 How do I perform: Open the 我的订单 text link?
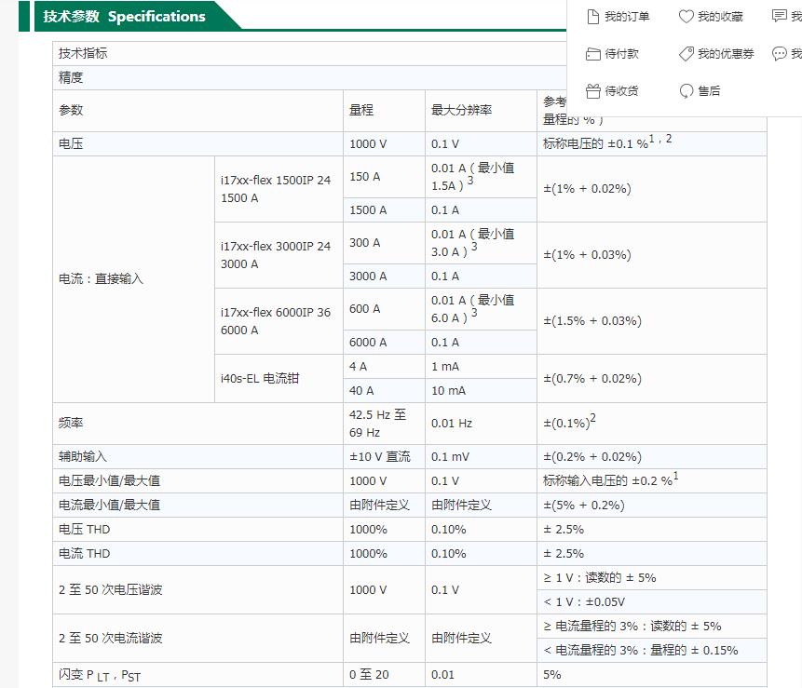pyautogui.click(x=627, y=17)
